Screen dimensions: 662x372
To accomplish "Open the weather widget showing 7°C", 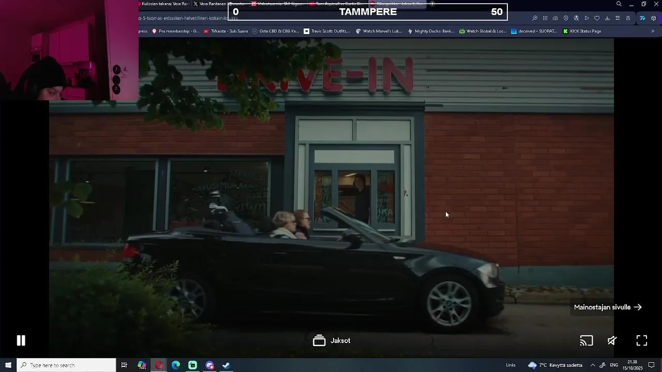I will tap(555, 365).
